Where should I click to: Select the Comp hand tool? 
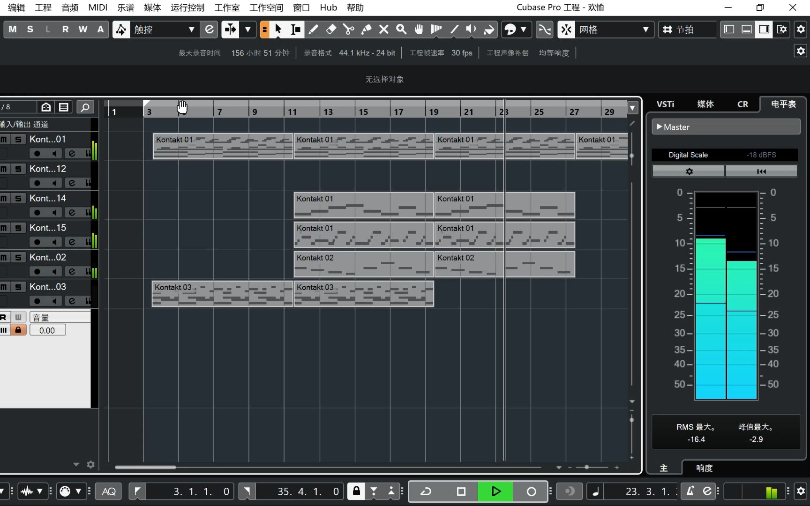(x=419, y=30)
